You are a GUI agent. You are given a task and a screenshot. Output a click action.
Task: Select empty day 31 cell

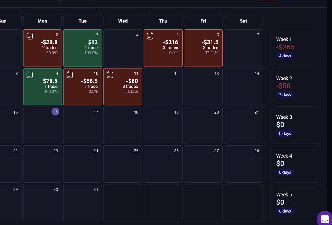(82, 203)
